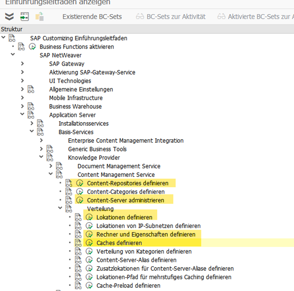Click Aktivierte BC-Sets zur Aktivität button

(255, 17)
